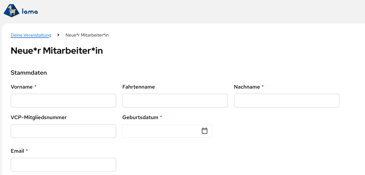Click the VCP-Mitgliedsnummer input field
The image size is (365, 175).
(x=63, y=131)
